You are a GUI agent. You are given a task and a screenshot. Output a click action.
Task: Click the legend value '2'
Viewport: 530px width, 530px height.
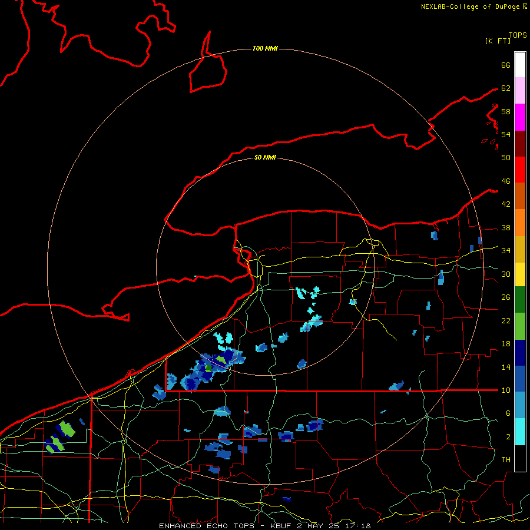pyautogui.click(x=508, y=436)
